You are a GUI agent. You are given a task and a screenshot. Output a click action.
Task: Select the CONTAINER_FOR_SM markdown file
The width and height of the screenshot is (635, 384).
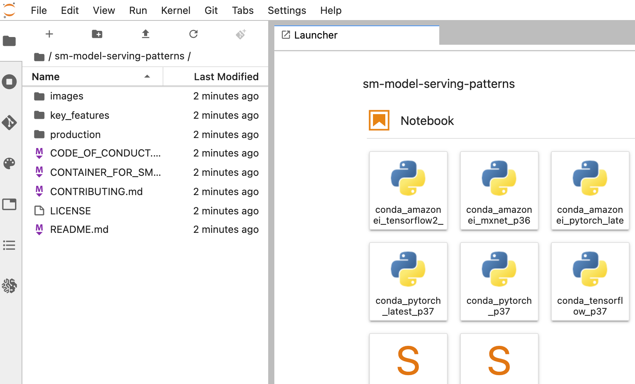tap(145, 172)
